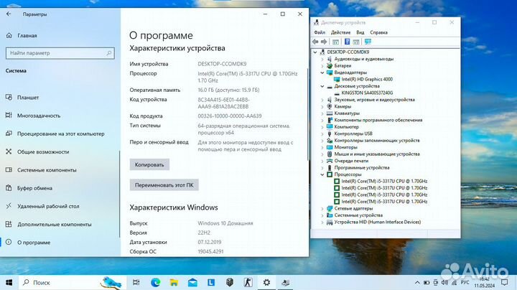
Task: Open the Windows Start menu
Action: click(9, 282)
